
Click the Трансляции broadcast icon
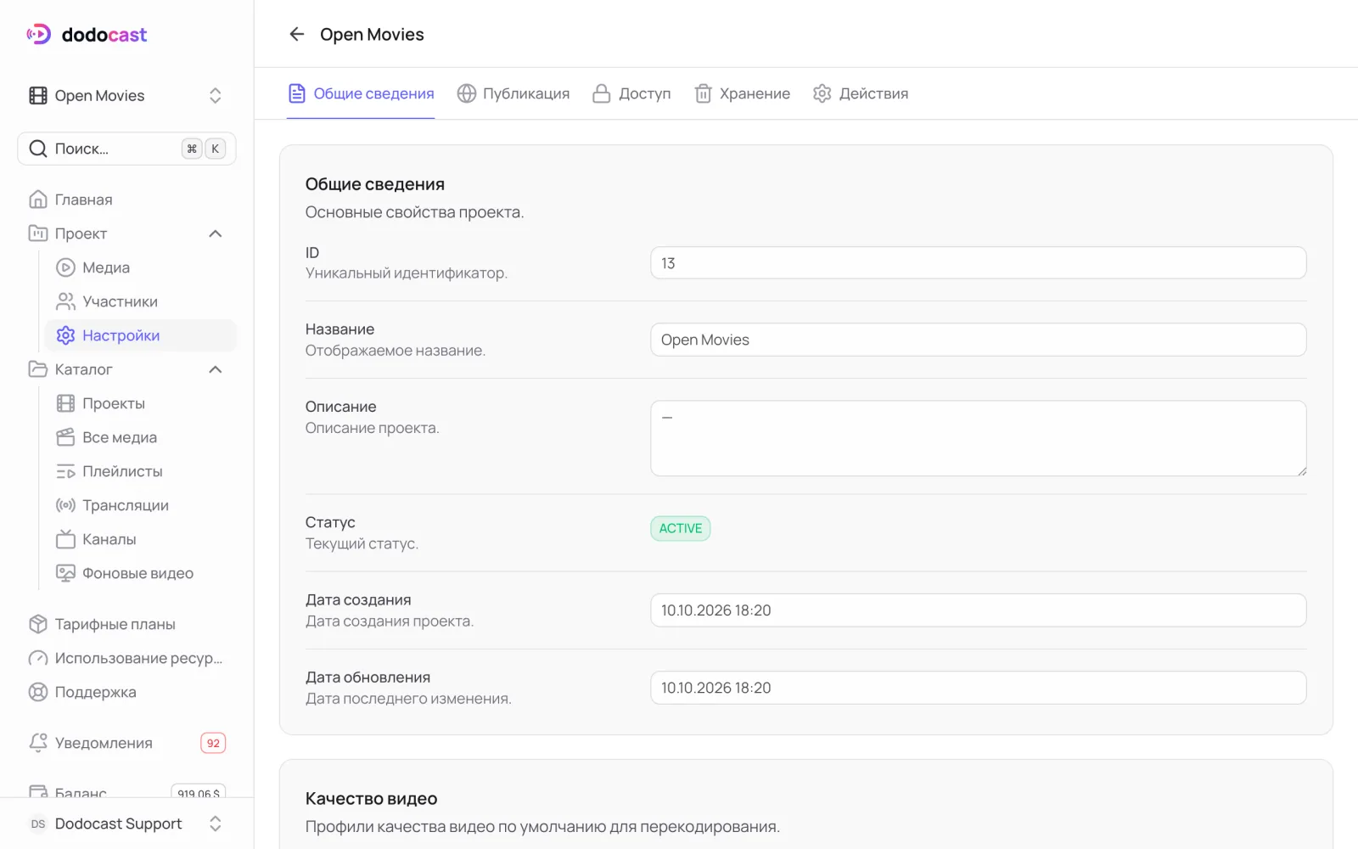[x=65, y=505]
